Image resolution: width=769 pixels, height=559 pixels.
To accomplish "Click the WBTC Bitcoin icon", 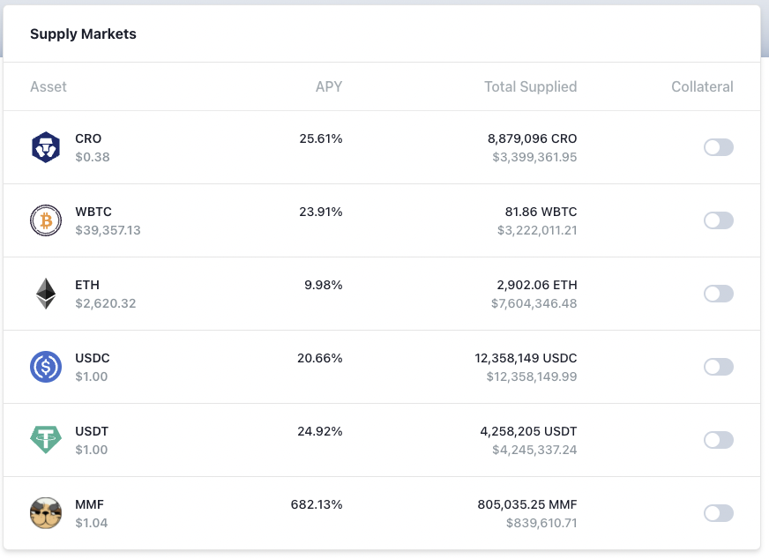I will click(x=46, y=220).
